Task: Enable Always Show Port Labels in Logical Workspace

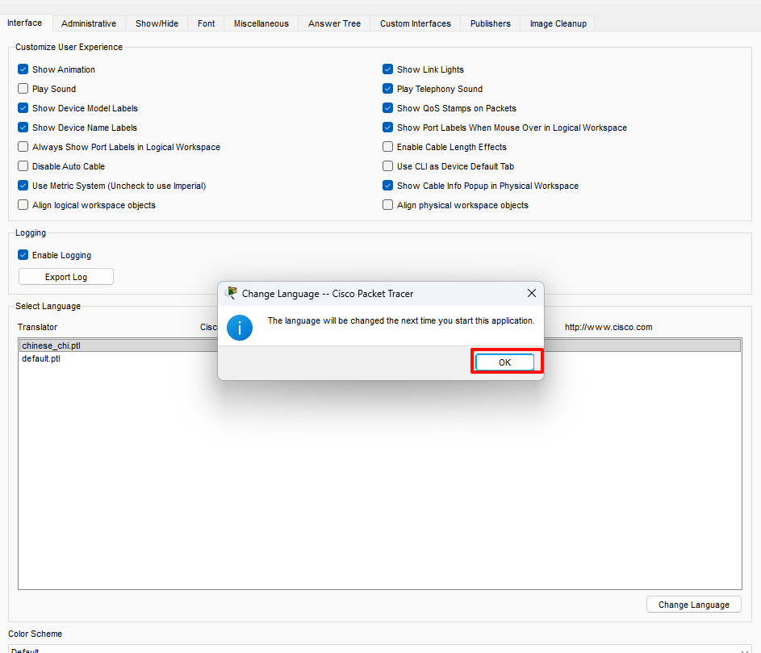Action: click(23, 147)
